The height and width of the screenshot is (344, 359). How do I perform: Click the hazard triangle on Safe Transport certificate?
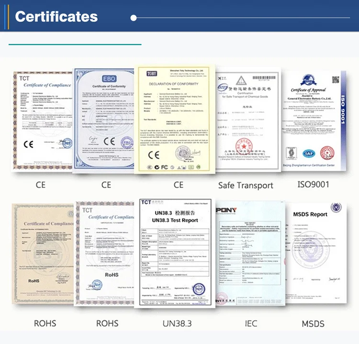241,80
